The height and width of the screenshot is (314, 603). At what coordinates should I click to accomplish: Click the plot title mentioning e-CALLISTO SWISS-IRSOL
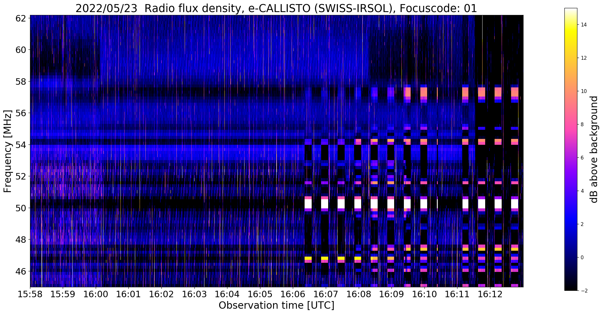[x=276, y=8]
